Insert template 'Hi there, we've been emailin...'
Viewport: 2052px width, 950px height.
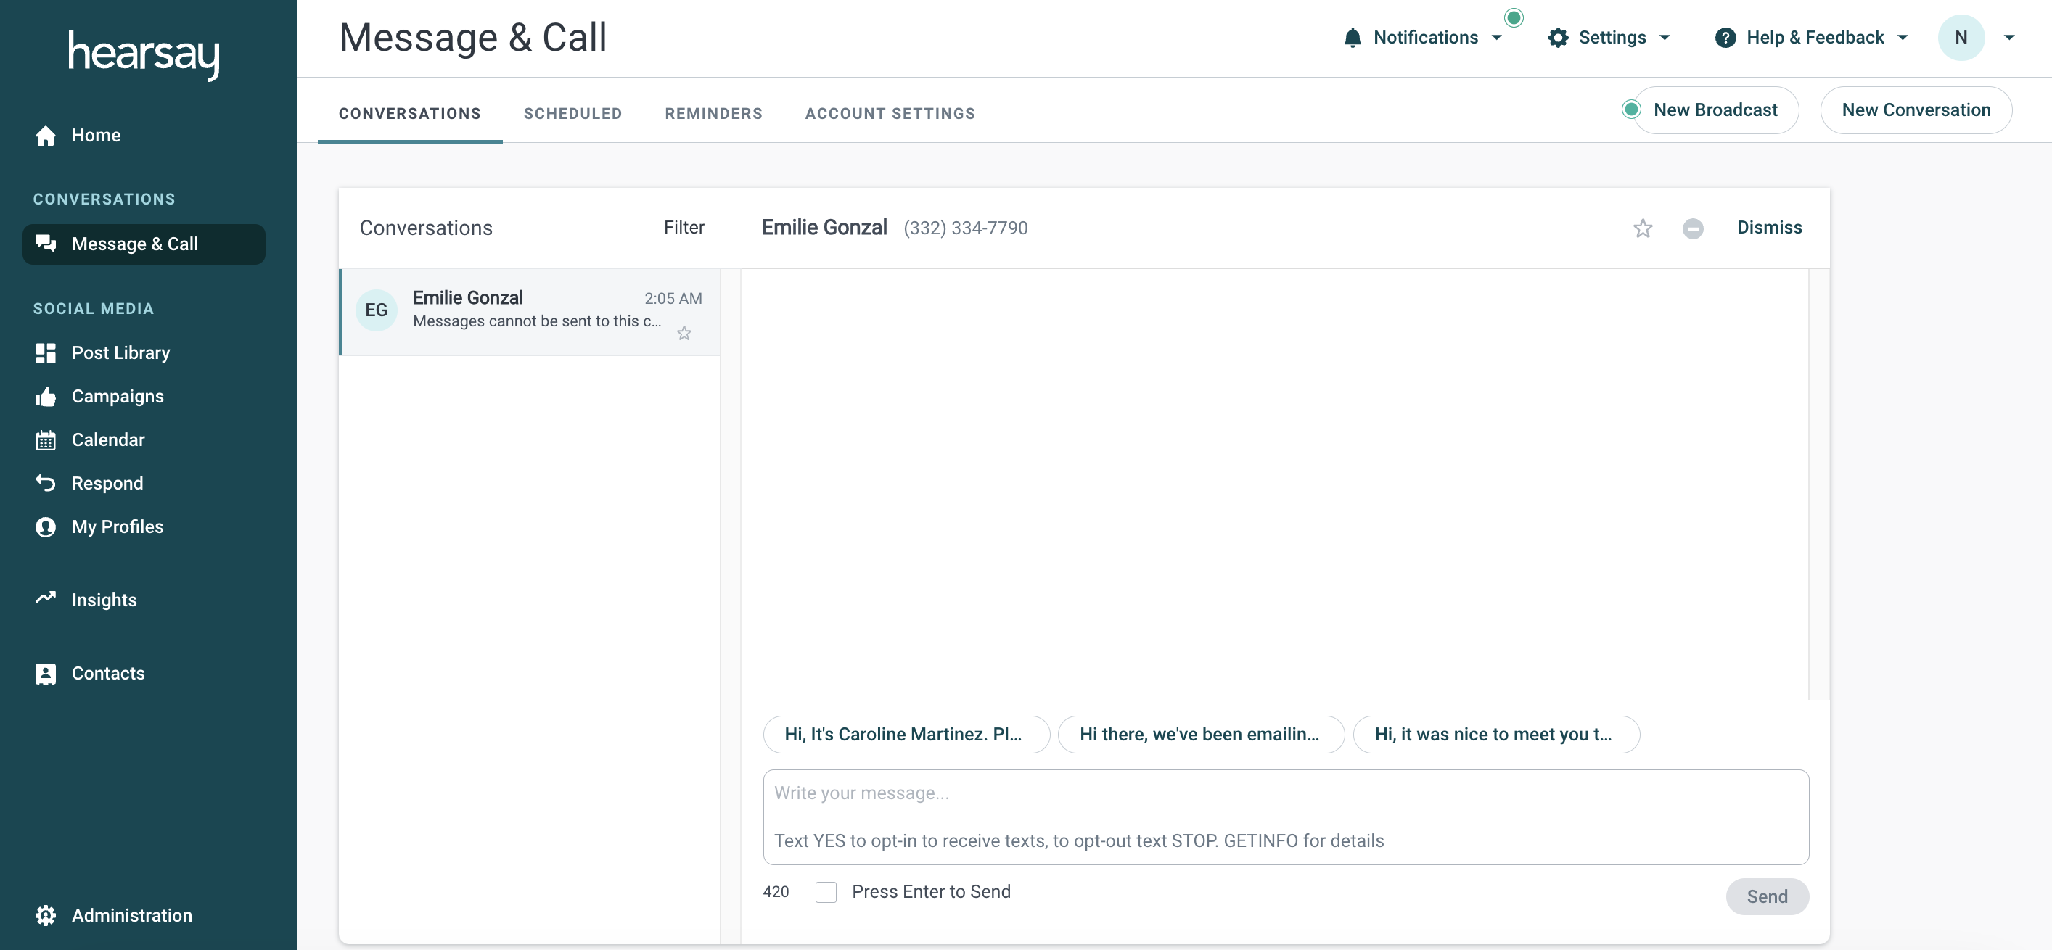[1200, 734]
